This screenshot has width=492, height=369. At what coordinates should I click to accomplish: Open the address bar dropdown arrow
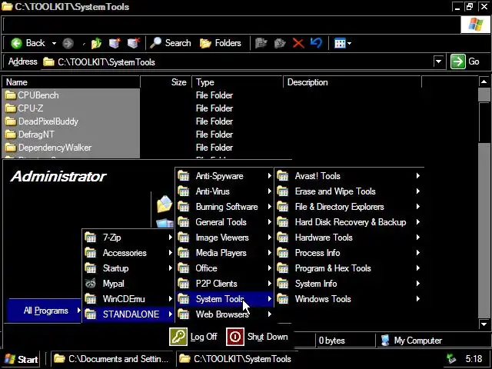point(438,61)
